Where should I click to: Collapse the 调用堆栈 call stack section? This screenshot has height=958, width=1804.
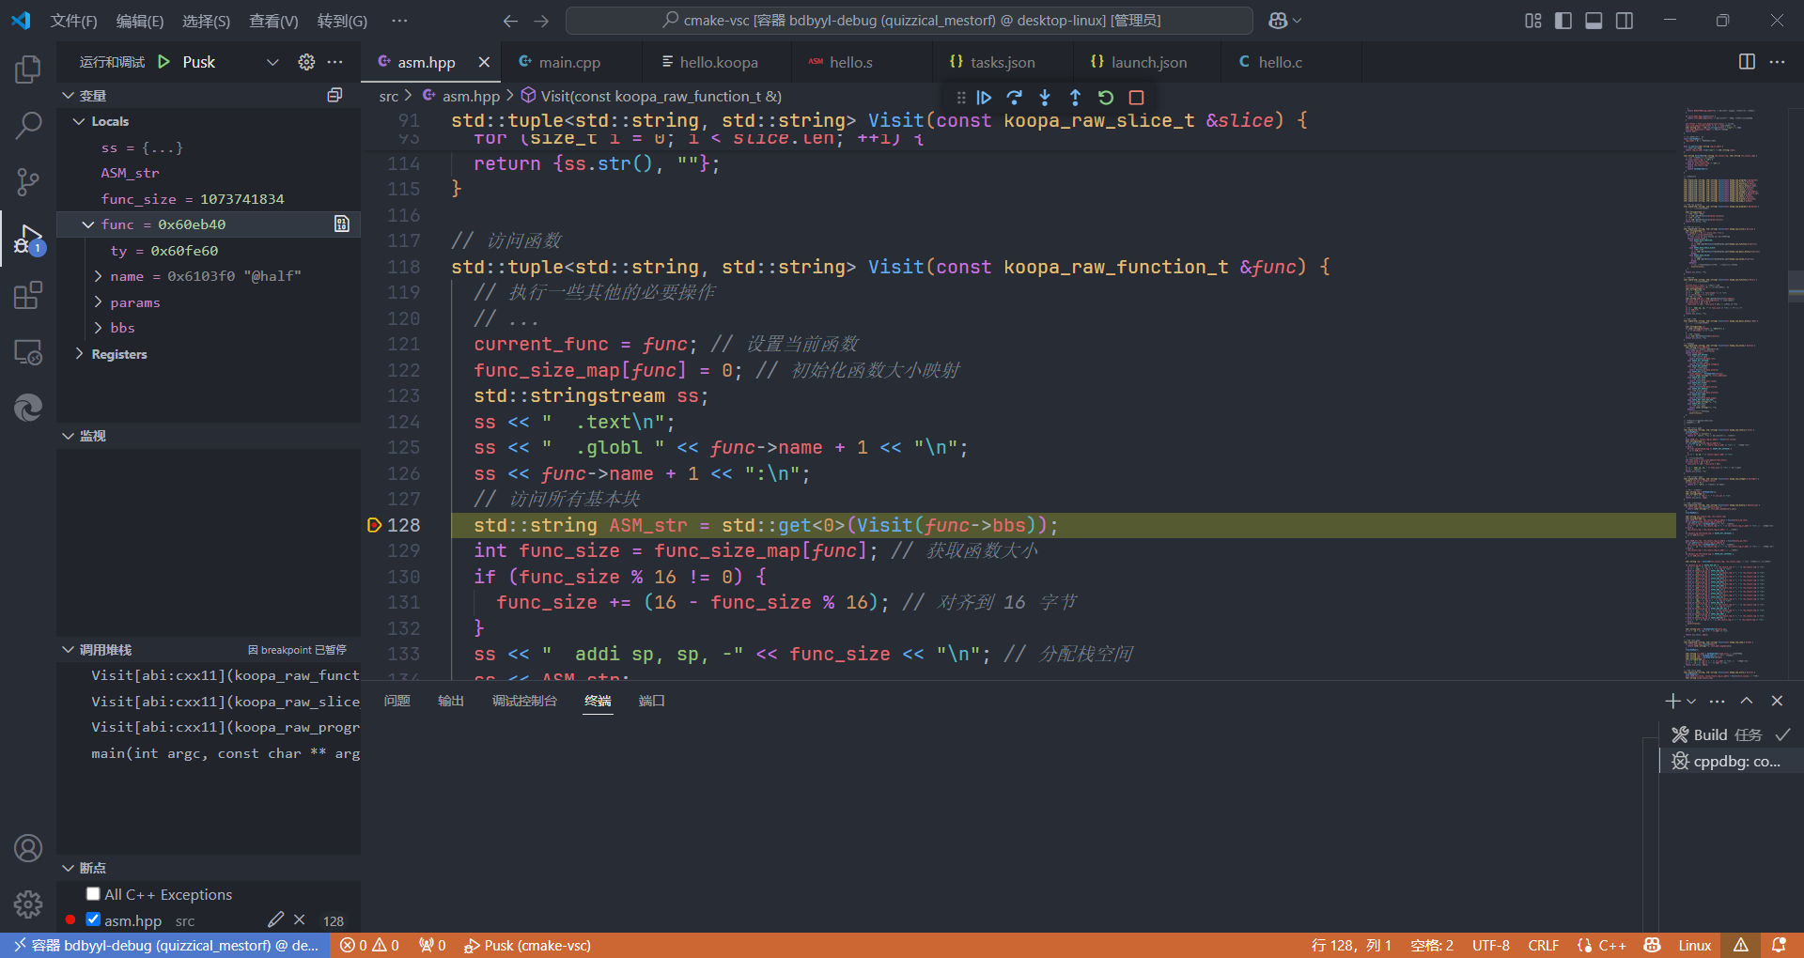click(68, 650)
